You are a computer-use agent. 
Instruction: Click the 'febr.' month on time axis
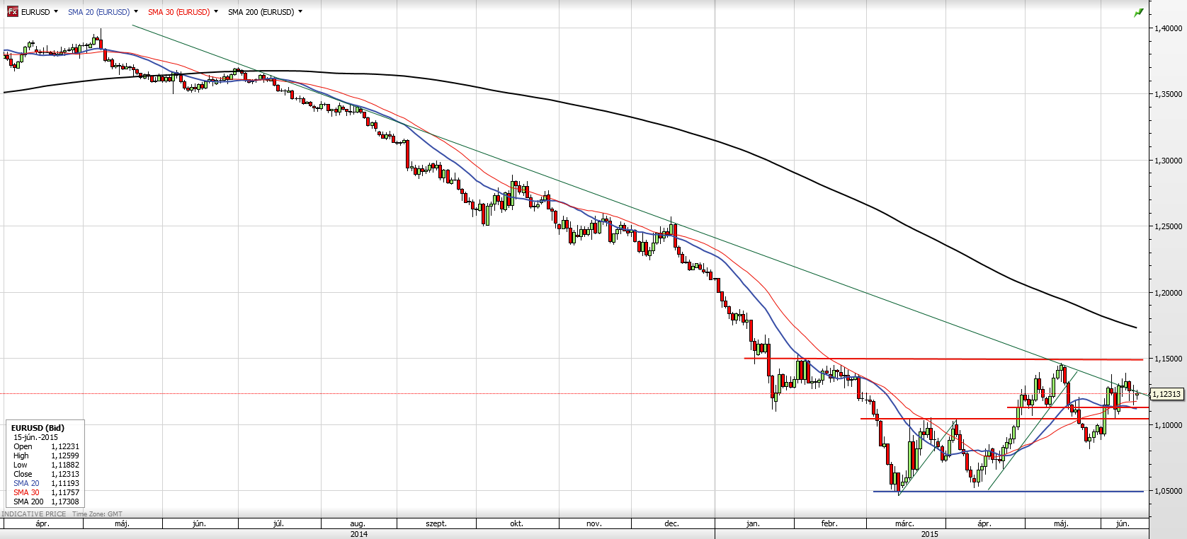click(829, 523)
